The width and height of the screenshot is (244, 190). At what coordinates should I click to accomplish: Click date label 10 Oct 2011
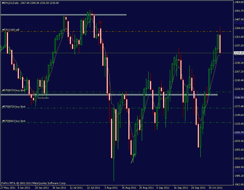[x=216, y=188]
